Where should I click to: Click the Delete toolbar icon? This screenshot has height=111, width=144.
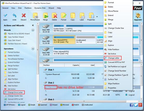[x=54, y=16]
